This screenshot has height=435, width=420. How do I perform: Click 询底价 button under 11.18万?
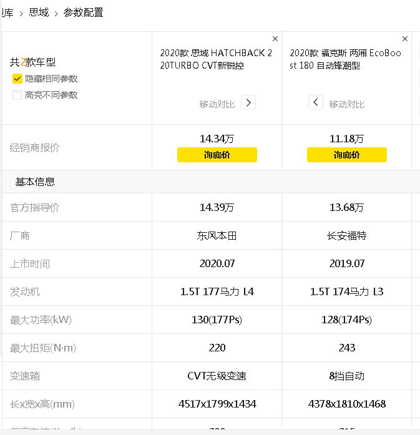pyautogui.click(x=347, y=155)
